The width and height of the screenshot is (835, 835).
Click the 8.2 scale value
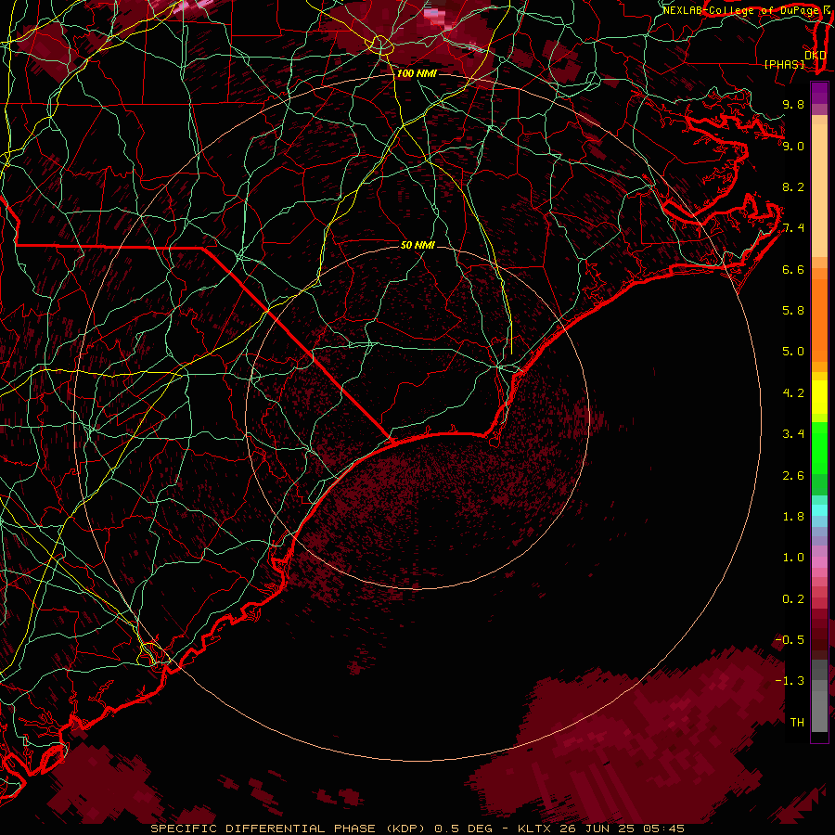(793, 186)
